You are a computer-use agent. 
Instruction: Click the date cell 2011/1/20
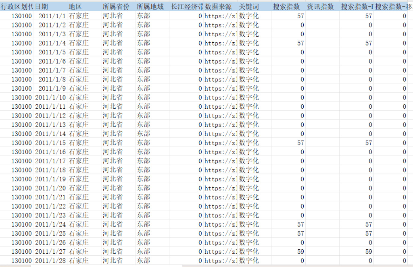click(x=50, y=188)
